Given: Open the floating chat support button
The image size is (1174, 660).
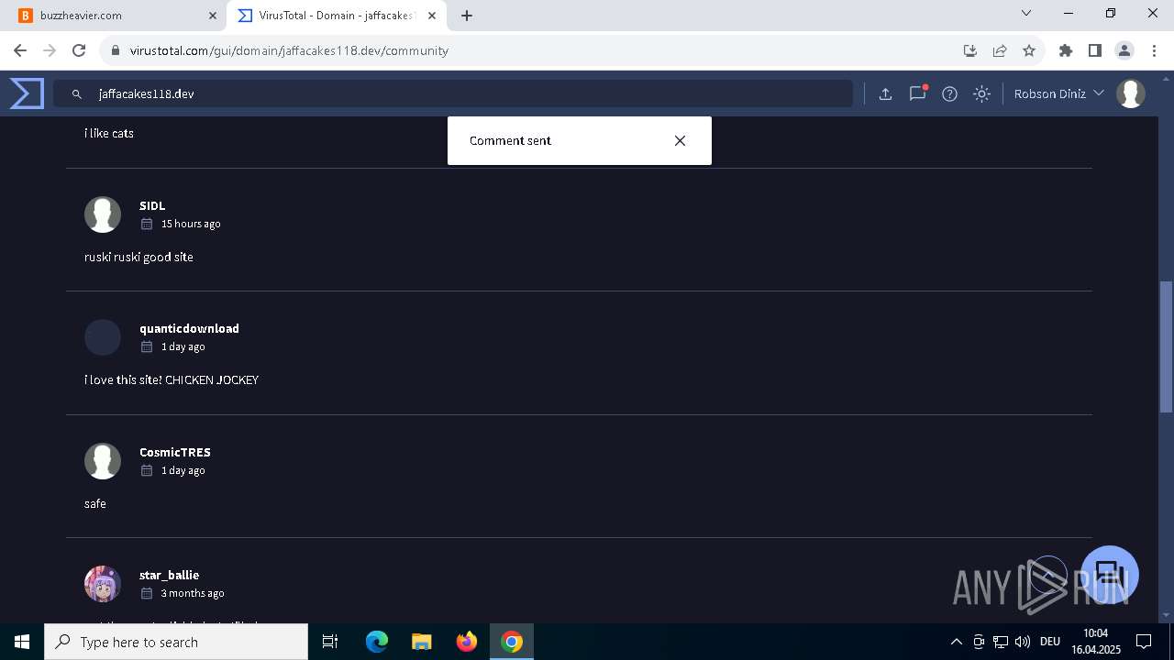Looking at the screenshot, I should point(1110,575).
